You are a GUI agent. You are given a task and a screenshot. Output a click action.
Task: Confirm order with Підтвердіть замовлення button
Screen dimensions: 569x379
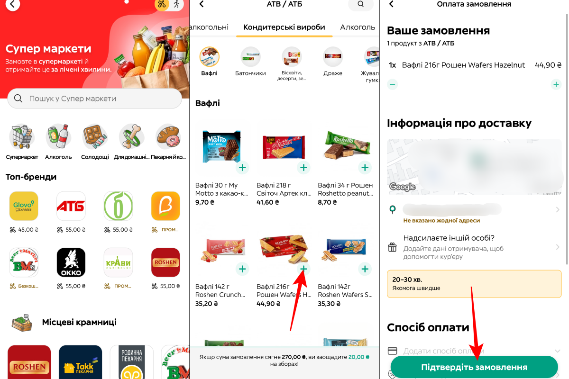[x=474, y=367]
